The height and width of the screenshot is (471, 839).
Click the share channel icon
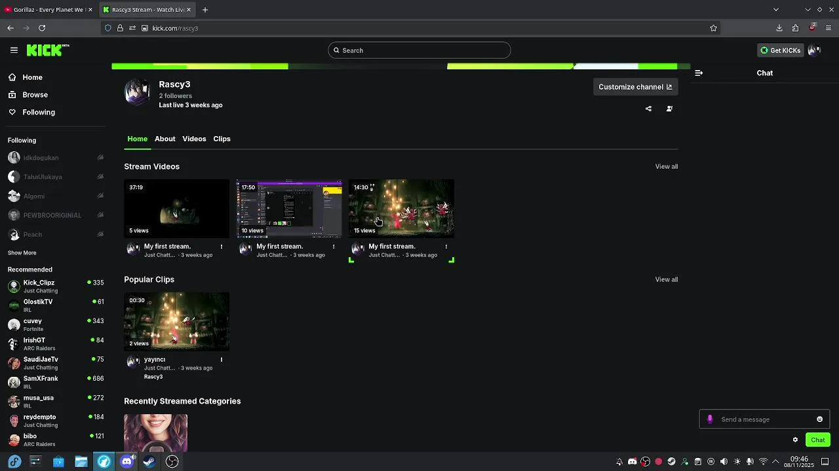pos(648,109)
